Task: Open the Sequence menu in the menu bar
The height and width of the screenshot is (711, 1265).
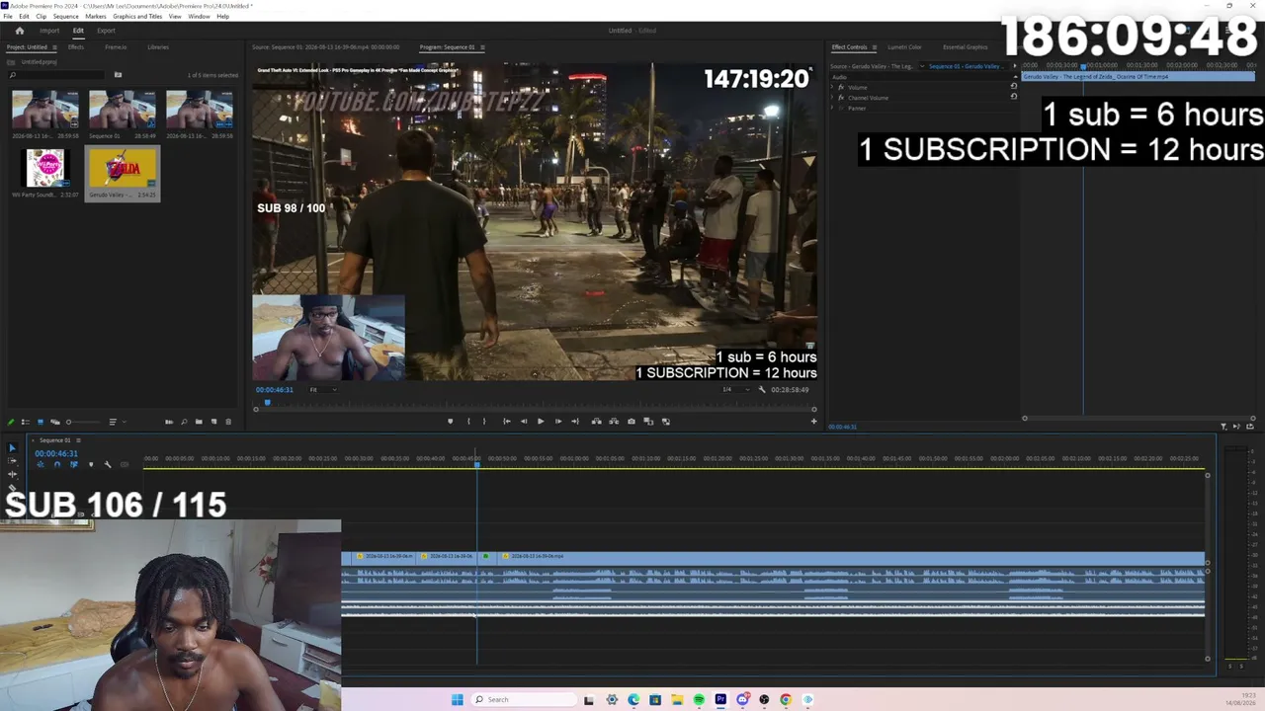Action: [x=66, y=17]
